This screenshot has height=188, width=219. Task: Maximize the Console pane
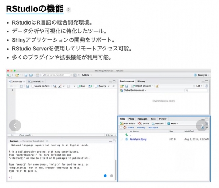pyautogui.click(x=114, y=141)
